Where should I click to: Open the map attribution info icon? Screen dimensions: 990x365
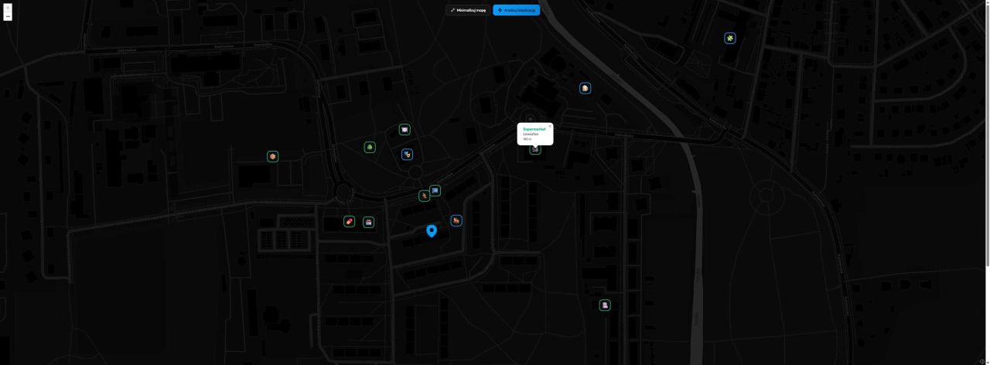[x=982, y=361]
